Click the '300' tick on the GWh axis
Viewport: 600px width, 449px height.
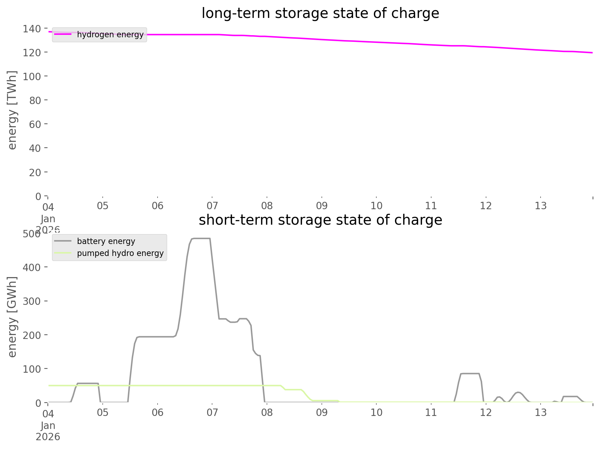(x=32, y=301)
